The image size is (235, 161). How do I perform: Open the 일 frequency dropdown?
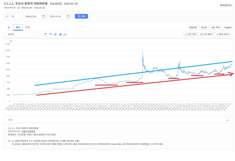pos(16,16)
